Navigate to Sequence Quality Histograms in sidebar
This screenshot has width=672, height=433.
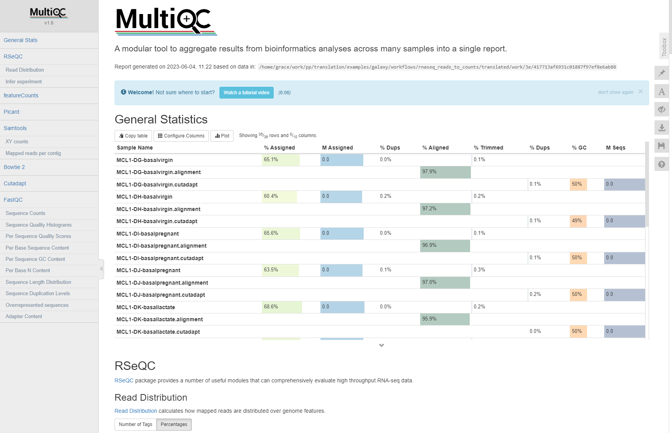coord(39,225)
